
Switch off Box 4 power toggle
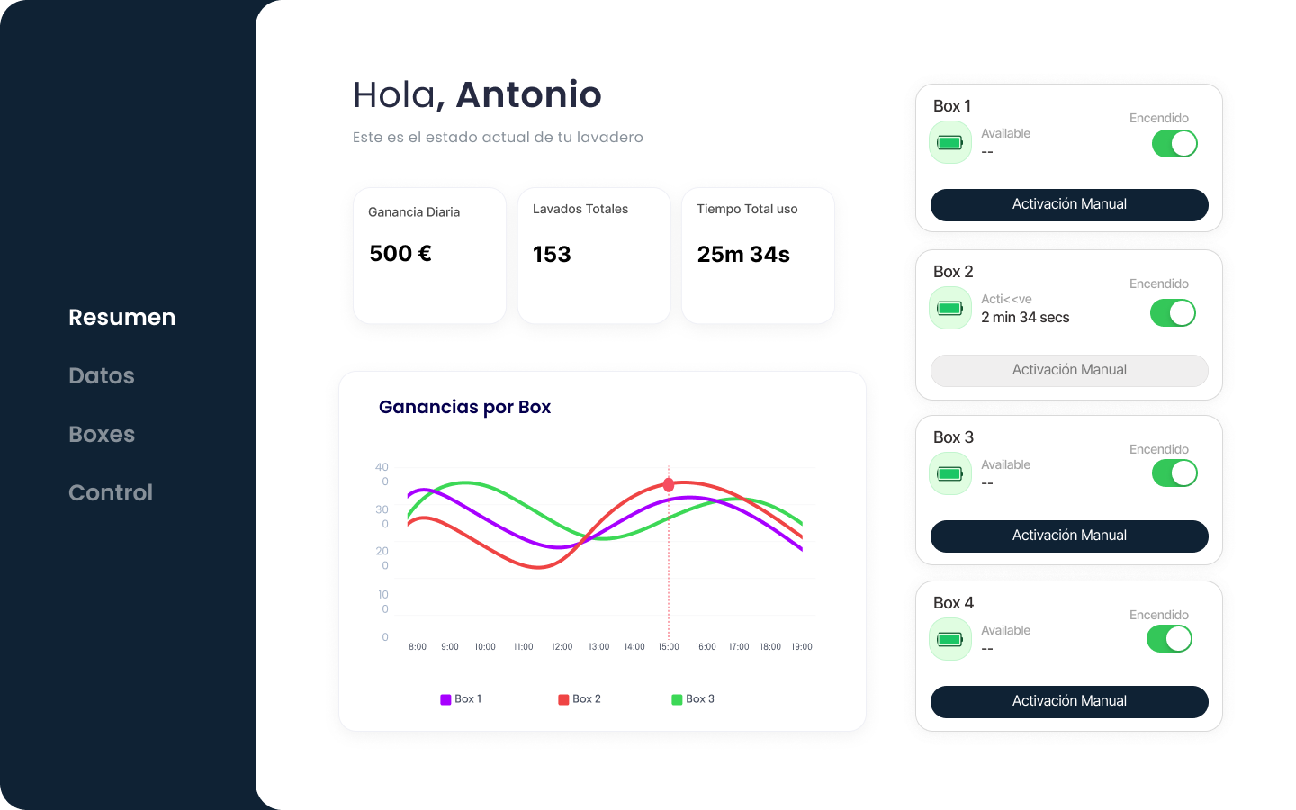tap(1169, 639)
